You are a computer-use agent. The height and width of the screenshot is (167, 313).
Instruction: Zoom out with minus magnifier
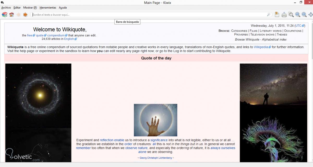[298, 15]
